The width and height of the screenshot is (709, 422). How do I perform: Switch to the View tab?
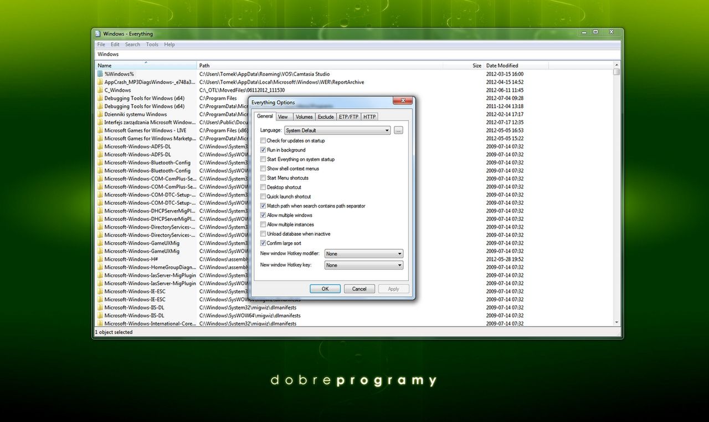tap(283, 117)
